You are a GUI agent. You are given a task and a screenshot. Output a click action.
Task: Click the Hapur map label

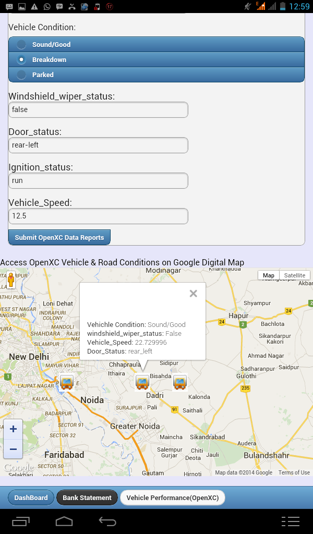[x=238, y=315]
